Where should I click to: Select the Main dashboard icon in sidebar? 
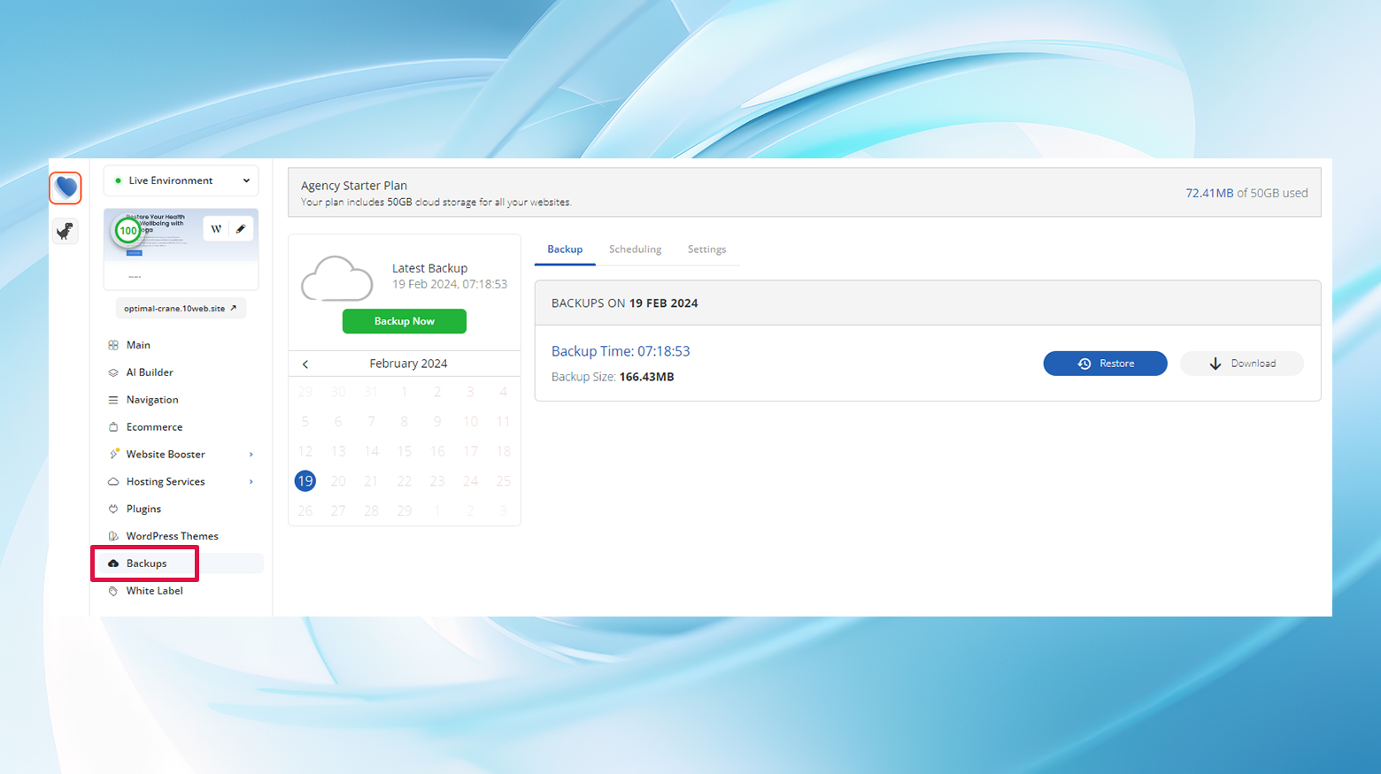point(114,345)
